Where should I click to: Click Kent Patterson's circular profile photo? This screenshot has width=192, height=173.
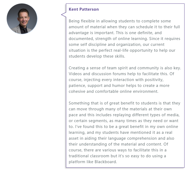pyautogui.click(x=22, y=19)
